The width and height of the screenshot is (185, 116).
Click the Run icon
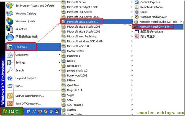click(x=10, y=86)
